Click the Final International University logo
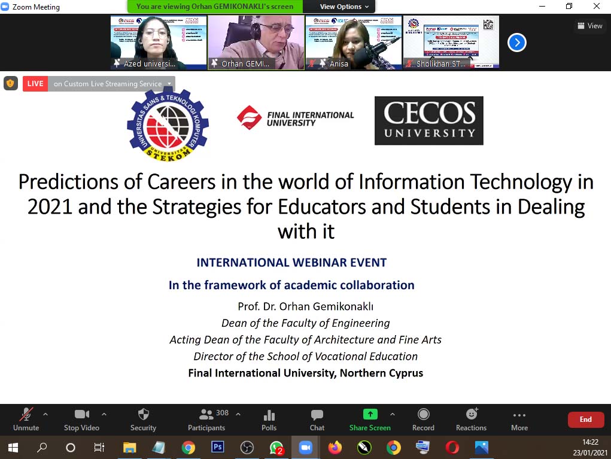Screen dimensions: 611x459 pos(295,118)
